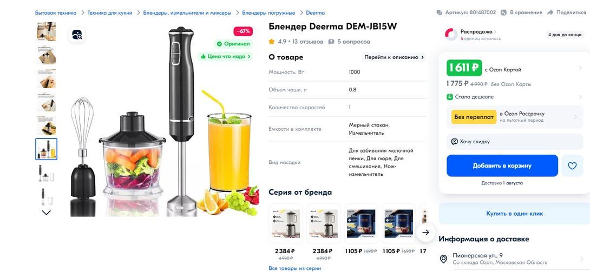
Task: Click the gold star rating icon
Action: pyautogui.click(x=272, y=42)
